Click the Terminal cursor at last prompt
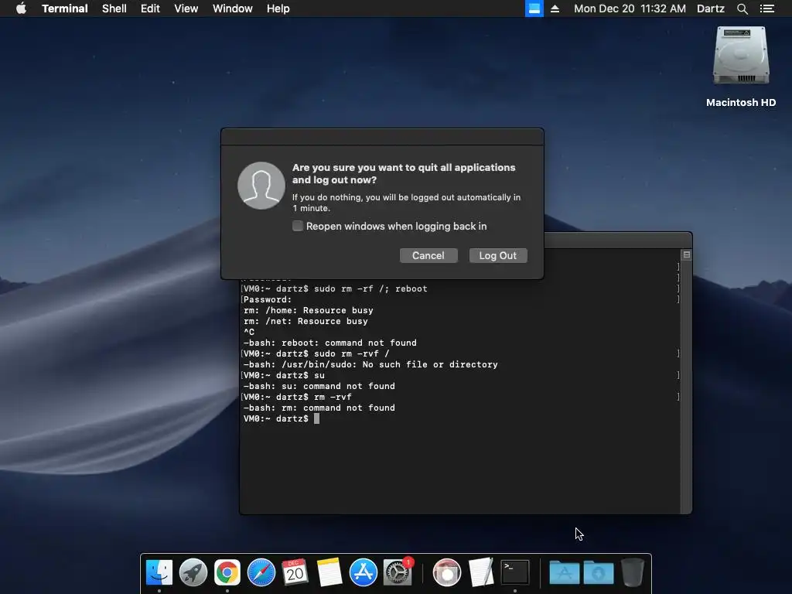792x594 pixels. point(316,418)
